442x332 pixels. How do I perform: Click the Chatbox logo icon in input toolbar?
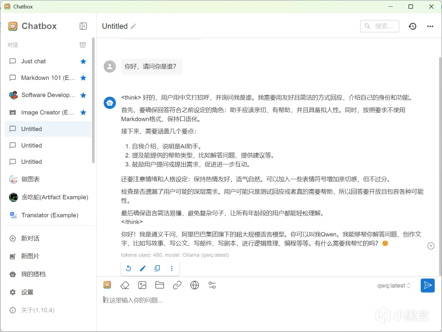point(107,285)
